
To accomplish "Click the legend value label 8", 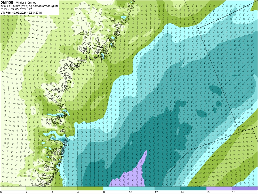I will (104, 192).
